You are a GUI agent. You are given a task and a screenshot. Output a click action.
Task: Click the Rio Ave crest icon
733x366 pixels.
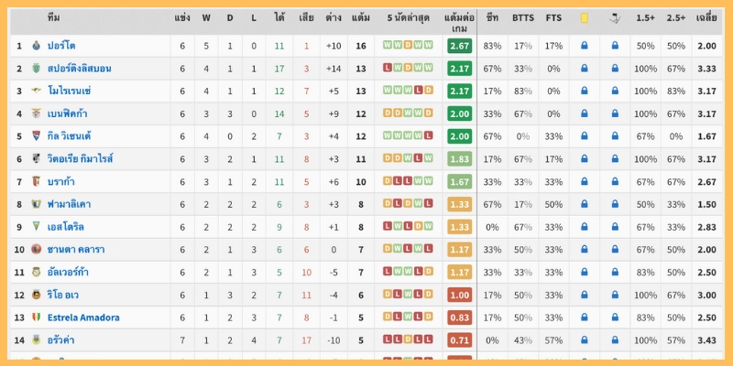coord(36,295)
